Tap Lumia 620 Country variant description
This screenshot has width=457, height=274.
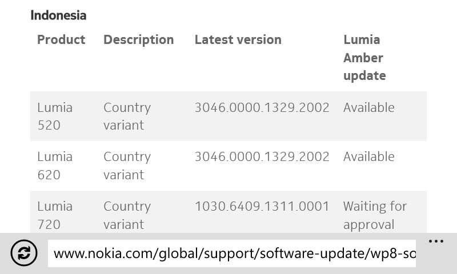[127, 166]
